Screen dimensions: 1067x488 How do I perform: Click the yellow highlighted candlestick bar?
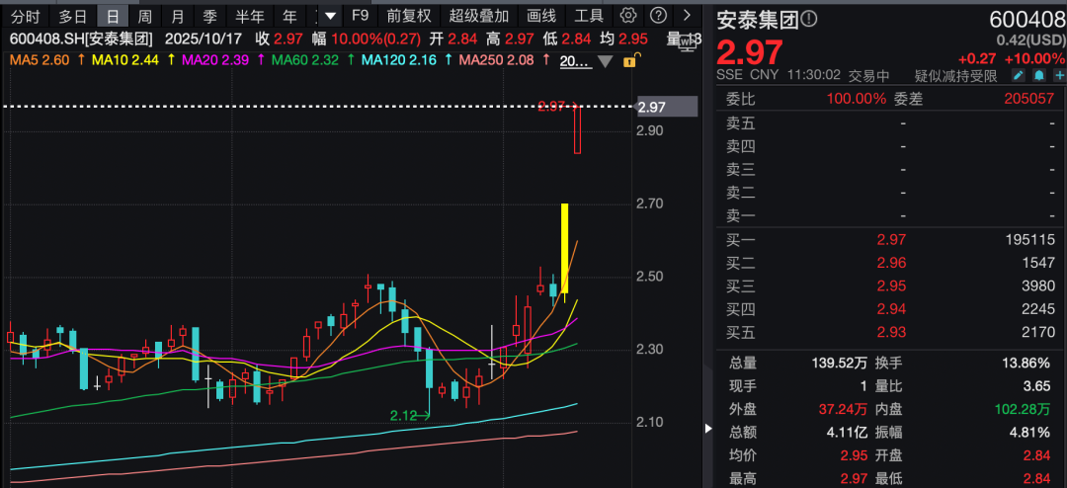tap(564, 249)
